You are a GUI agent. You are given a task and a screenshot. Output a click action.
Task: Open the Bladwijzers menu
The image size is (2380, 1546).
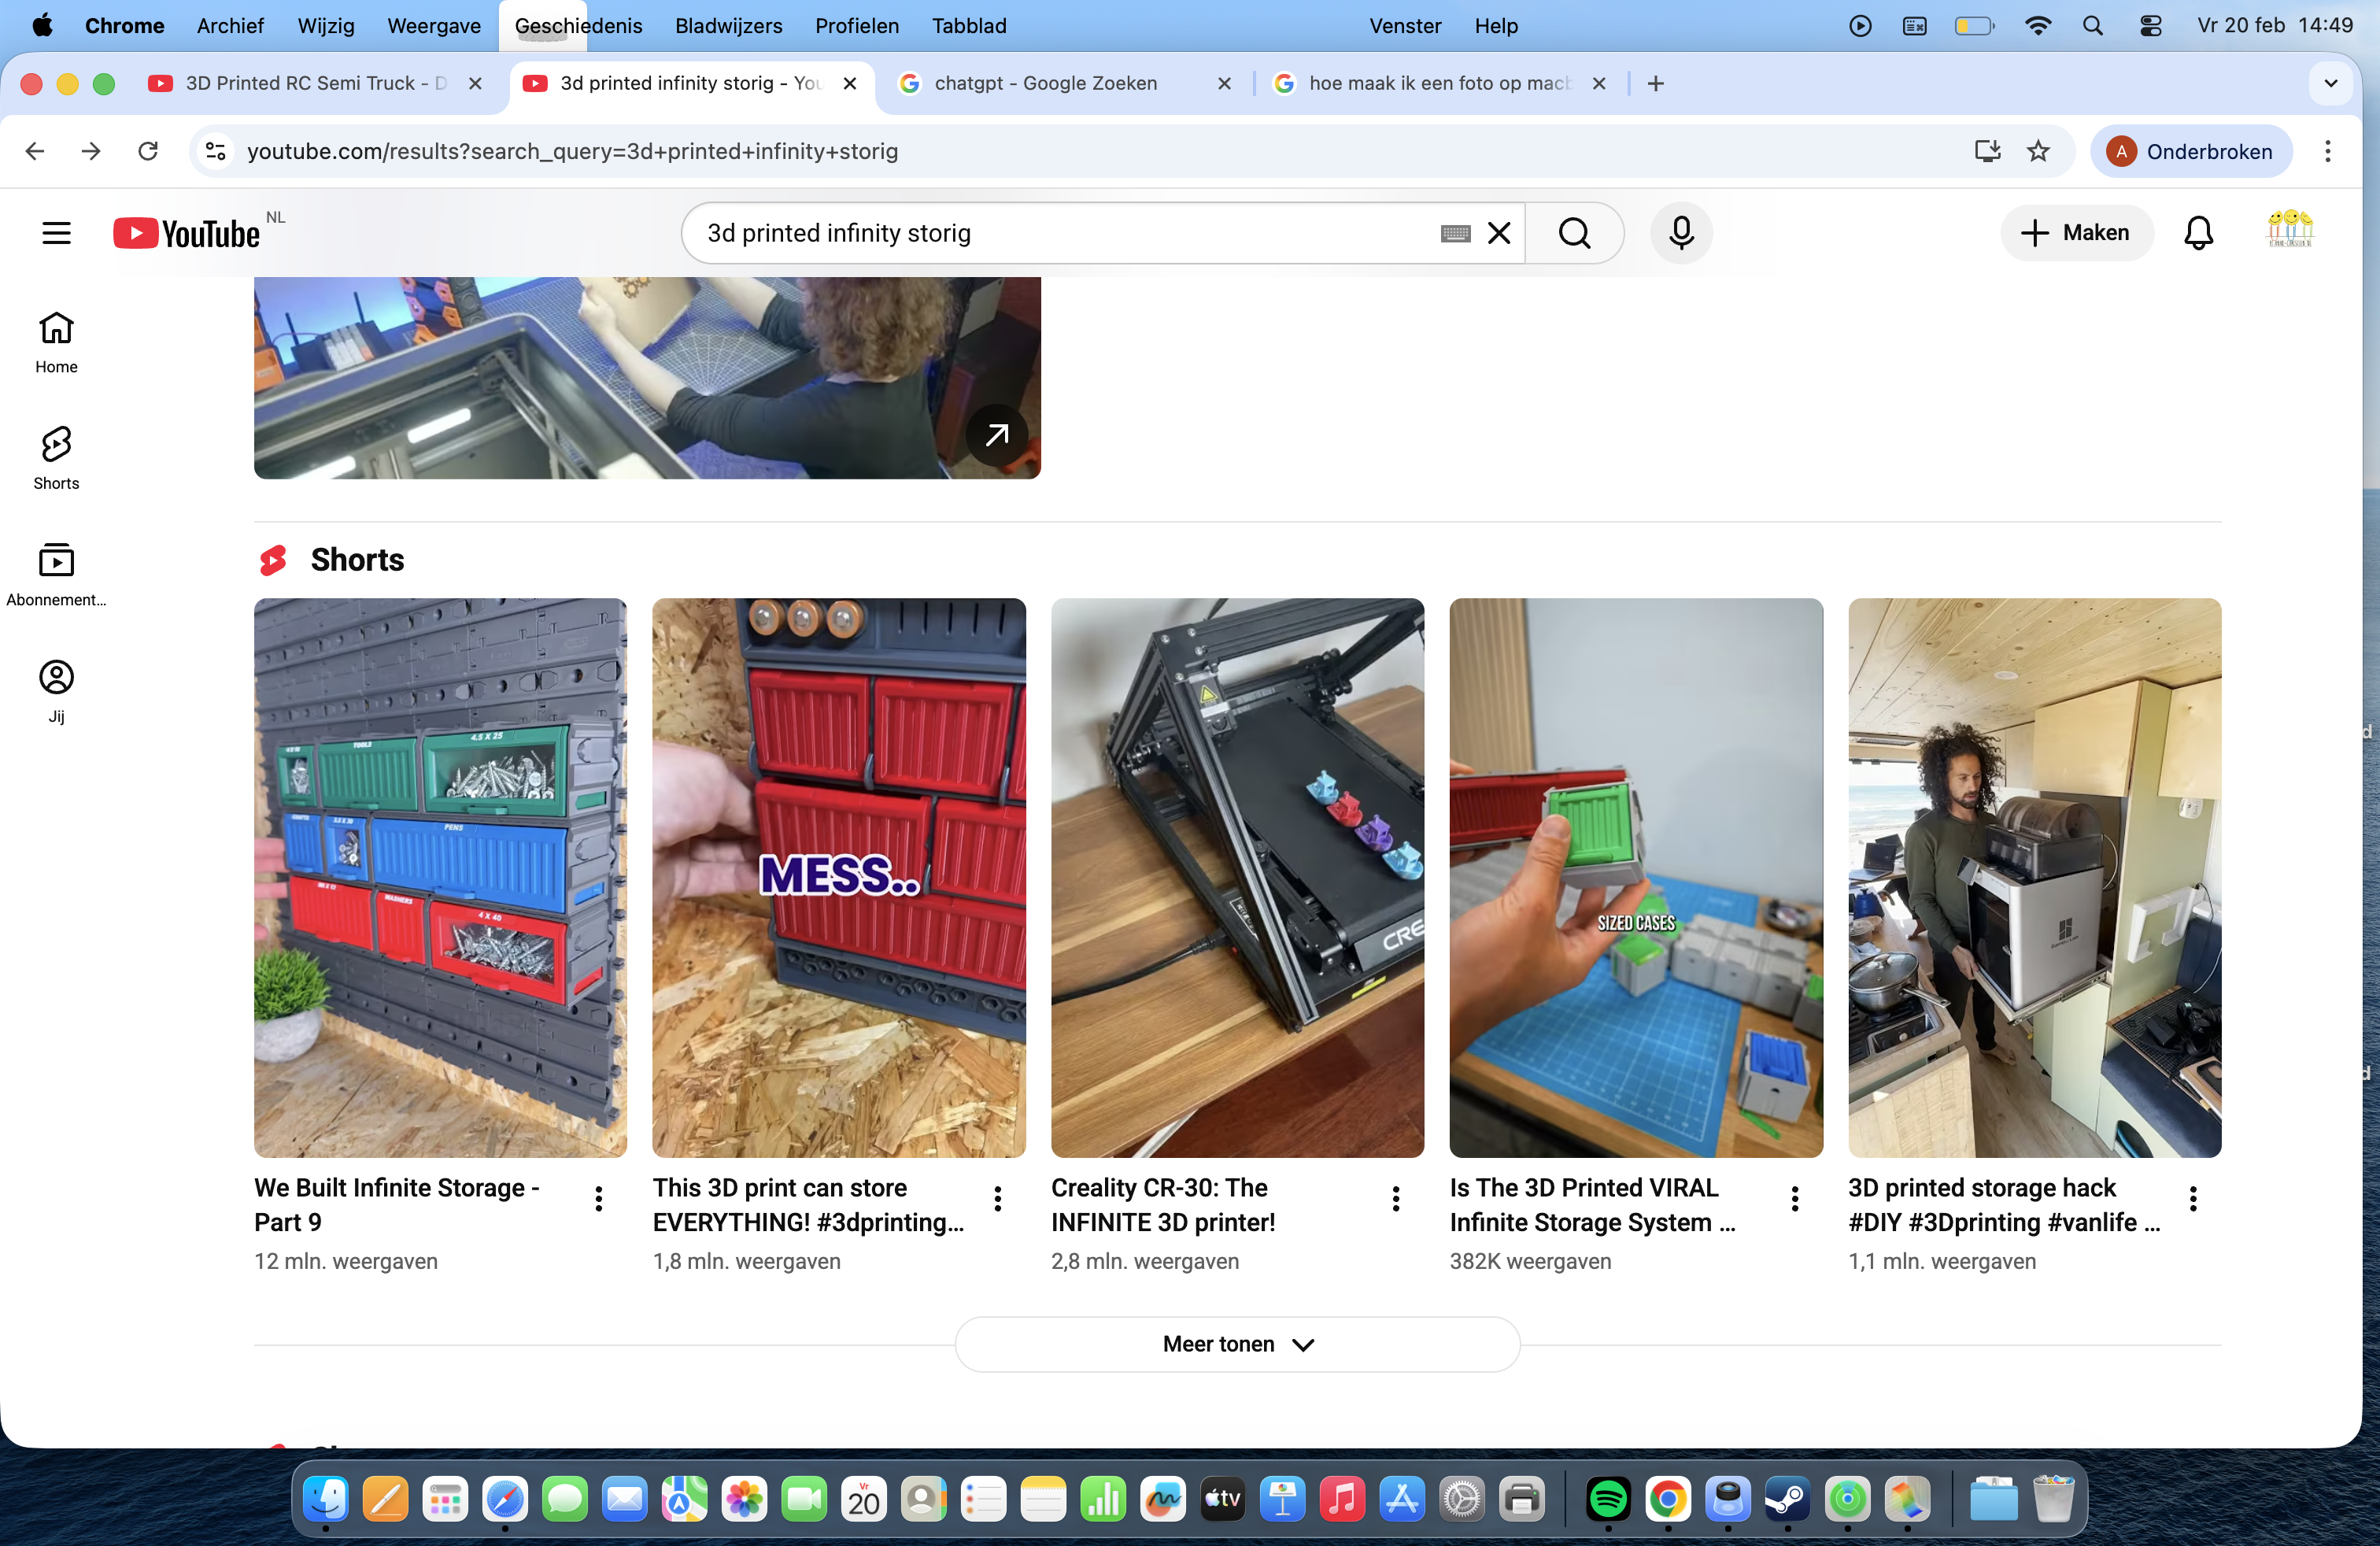[x=728, y=26]
